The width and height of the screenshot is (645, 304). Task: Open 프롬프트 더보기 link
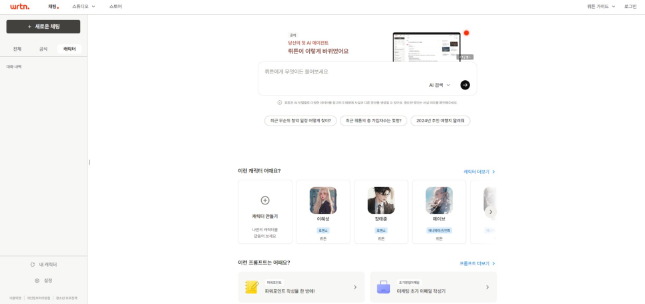click(x=477, y=264)
